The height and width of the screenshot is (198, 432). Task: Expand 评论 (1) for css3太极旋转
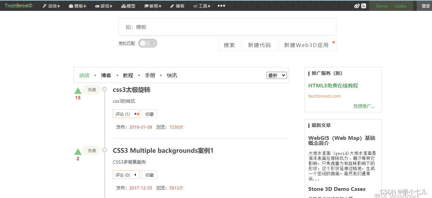coord(126,114)
